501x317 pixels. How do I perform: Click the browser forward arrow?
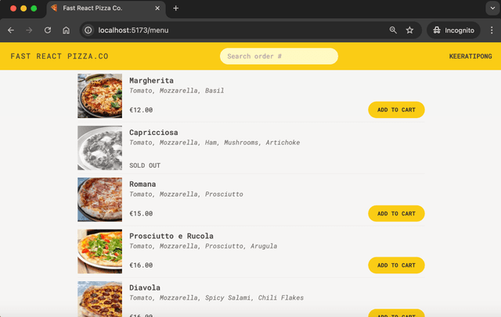pyautogui.click(x=29, y=30)
